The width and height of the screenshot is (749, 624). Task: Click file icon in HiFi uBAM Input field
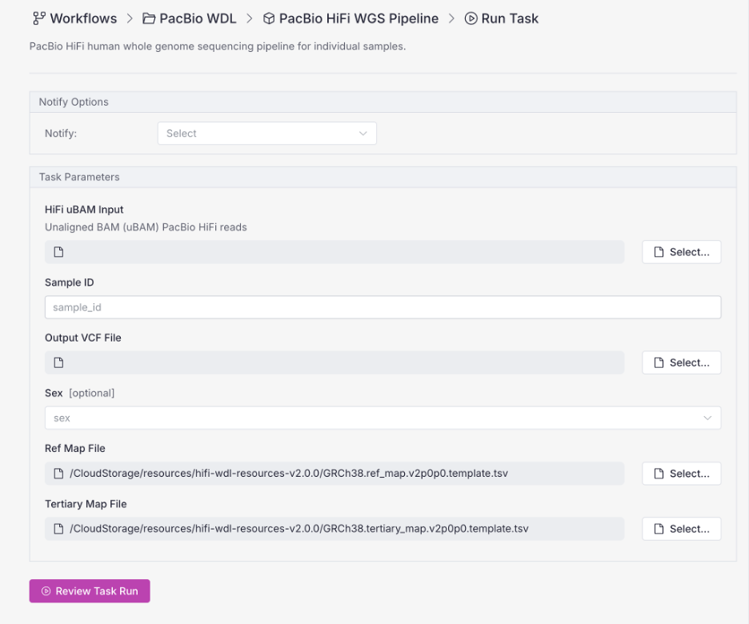[58, 252]
